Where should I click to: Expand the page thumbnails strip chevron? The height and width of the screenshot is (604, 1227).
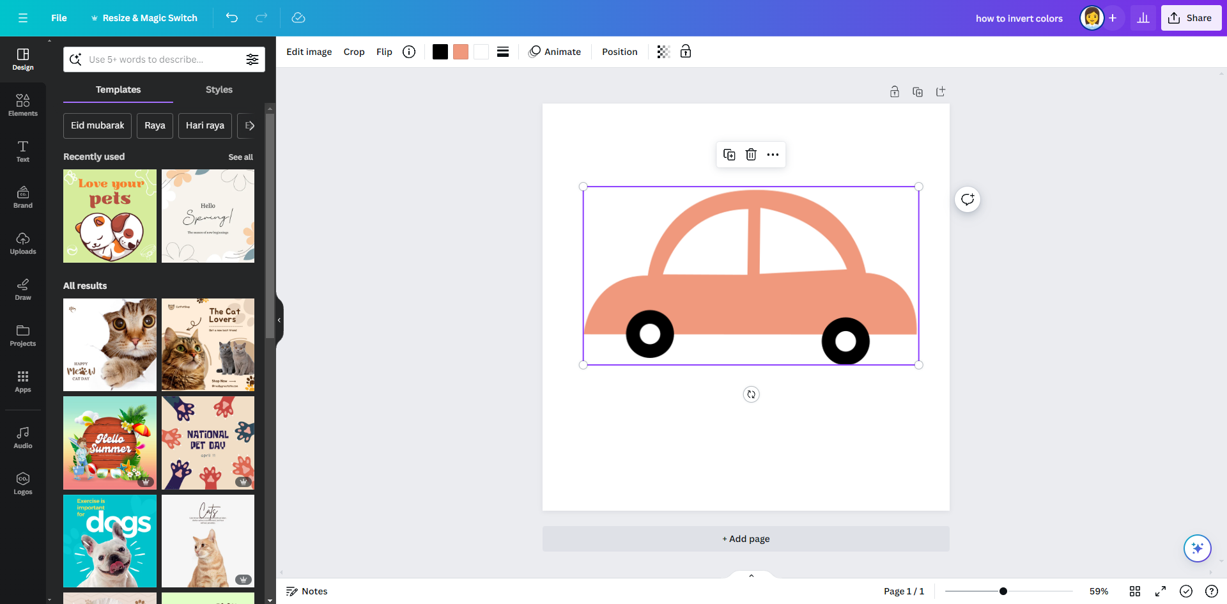(752, 576)
